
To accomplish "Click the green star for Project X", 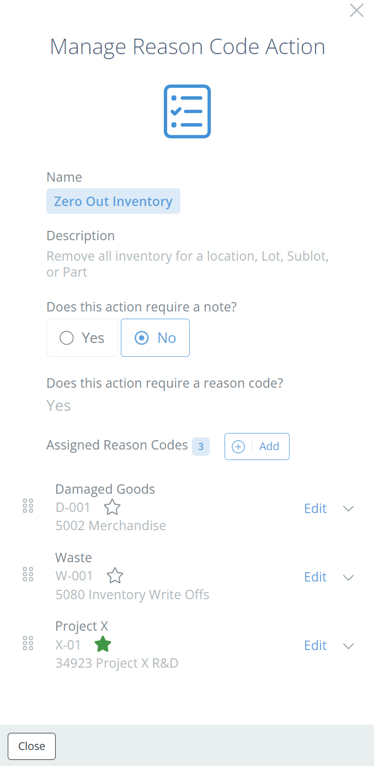I will (x=103, y=644).
